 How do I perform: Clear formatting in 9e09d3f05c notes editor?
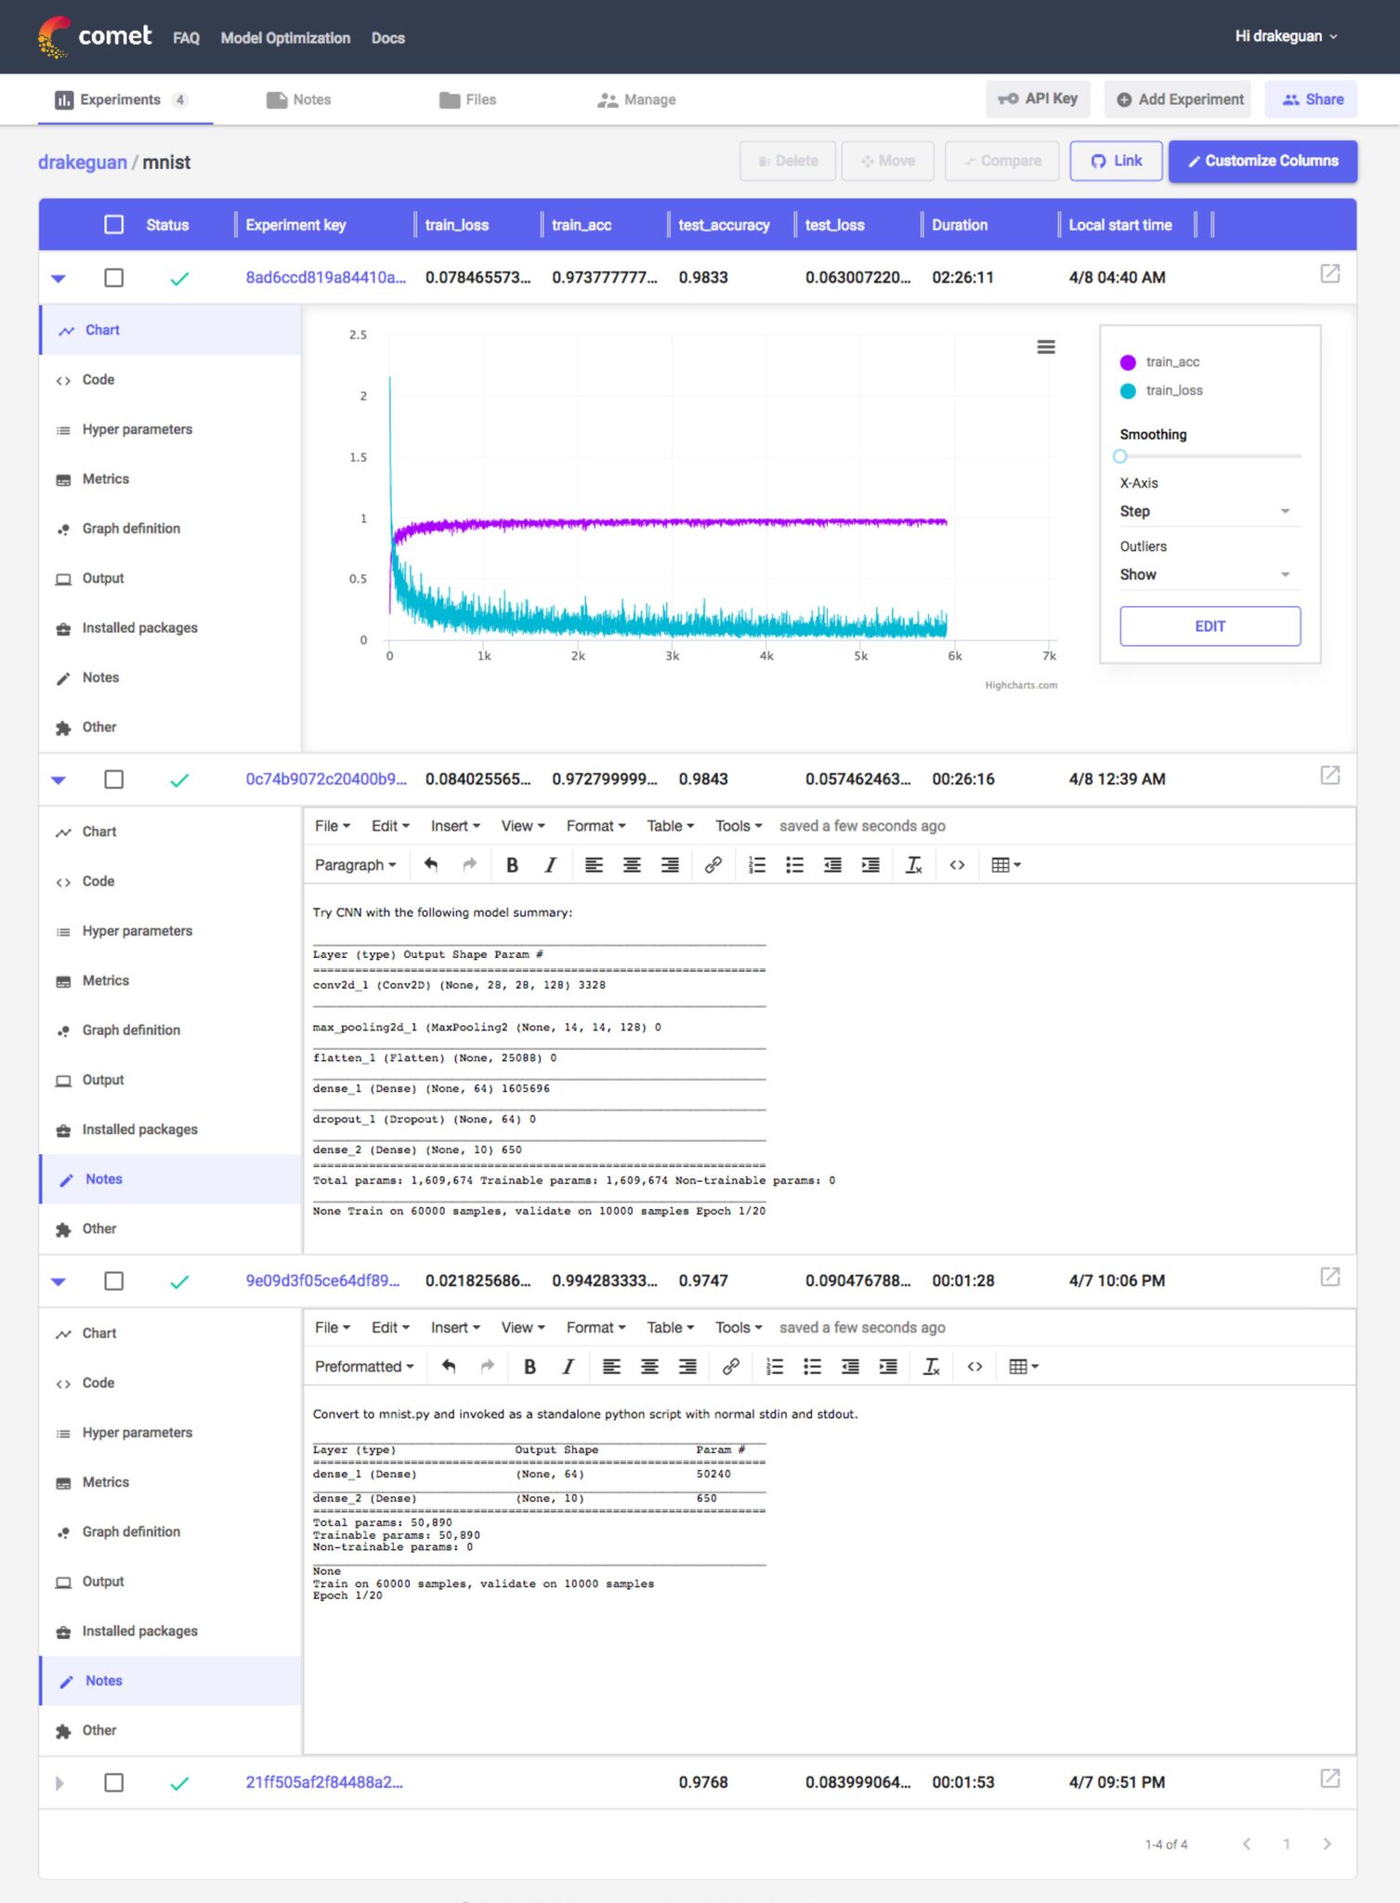[932, 1367]
